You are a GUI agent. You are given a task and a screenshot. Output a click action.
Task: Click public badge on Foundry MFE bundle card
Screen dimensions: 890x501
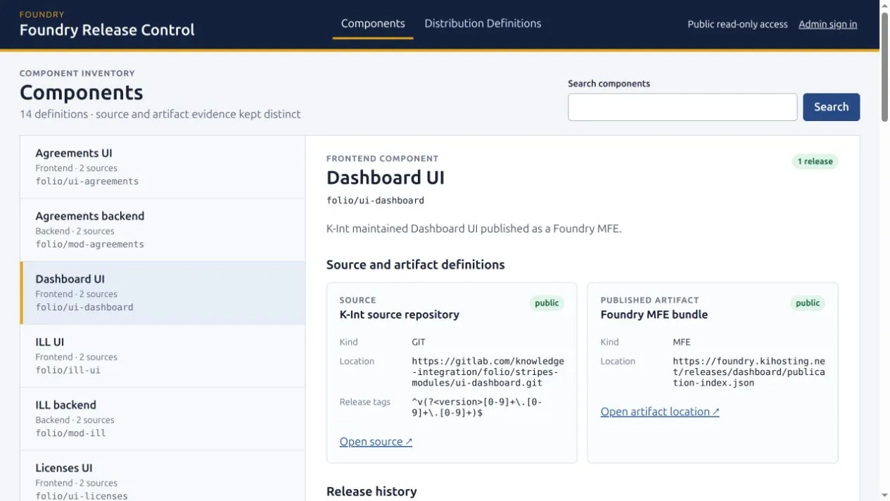pos(808,303)
